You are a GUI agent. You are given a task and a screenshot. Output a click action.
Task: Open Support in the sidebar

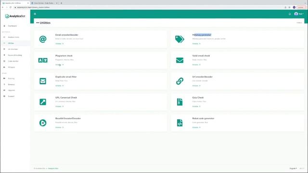(11, 96)
